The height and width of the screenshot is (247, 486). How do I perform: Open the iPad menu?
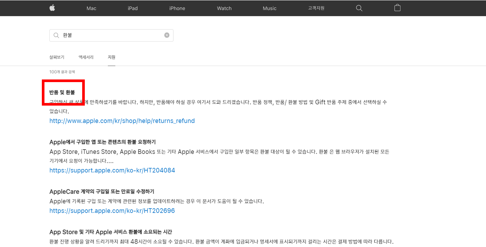(x=133, y=8)
